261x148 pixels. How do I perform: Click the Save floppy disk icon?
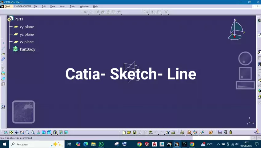[x=135, y=132]
